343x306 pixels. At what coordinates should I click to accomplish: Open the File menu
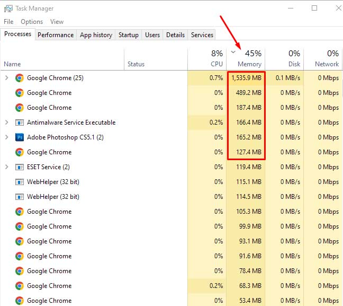(8, 22)
